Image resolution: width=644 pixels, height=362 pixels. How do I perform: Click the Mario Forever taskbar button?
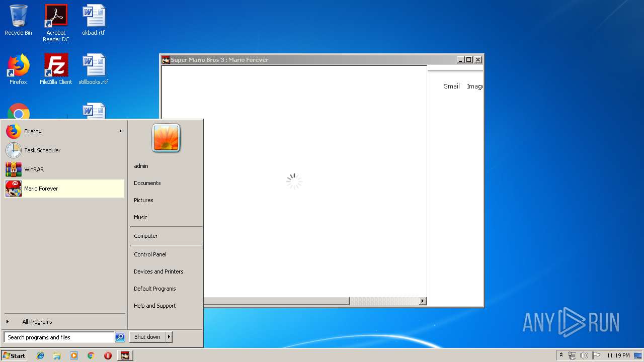(125, 355)
